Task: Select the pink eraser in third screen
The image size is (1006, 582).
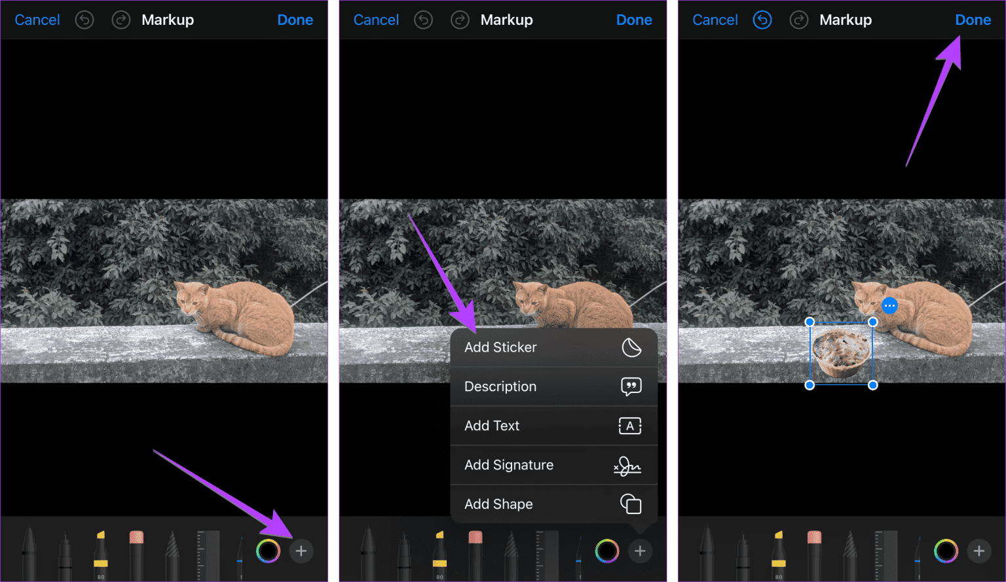Action: coord(814,556)
